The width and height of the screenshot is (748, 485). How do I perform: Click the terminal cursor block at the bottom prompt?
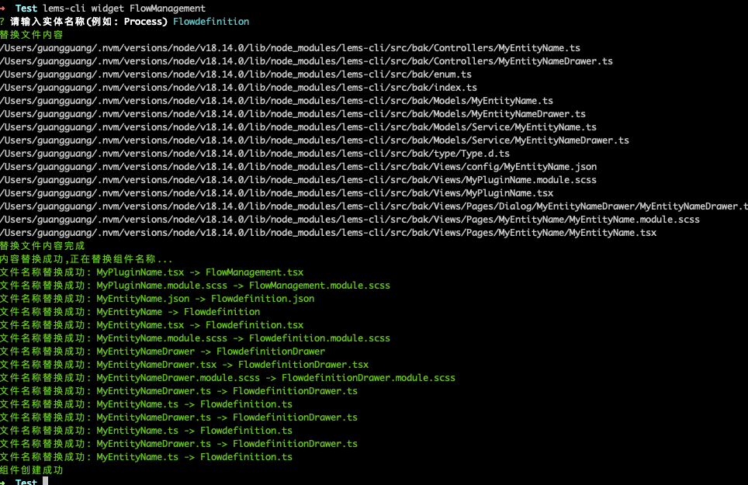[46, 482]
